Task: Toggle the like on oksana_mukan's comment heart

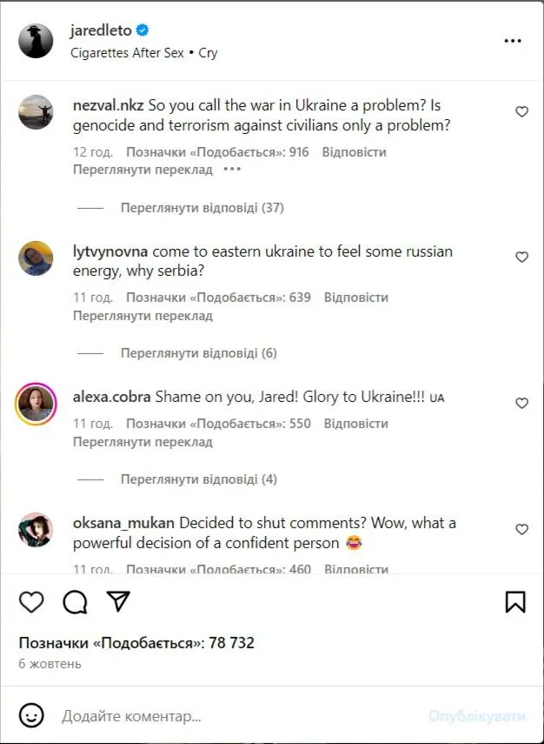Action: [521, 528]
